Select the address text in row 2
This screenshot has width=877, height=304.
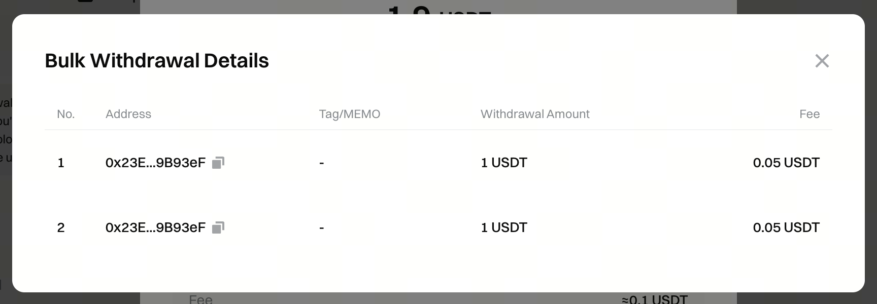click(155, 227)
